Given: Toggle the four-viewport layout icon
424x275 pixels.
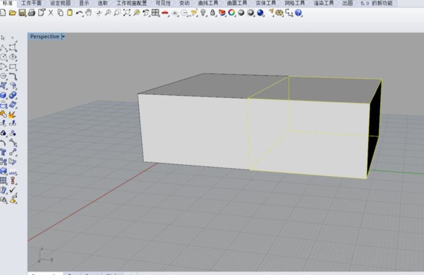Looking at the screenshot, I should [x=155, y=13].
